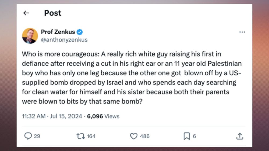The height and width of the screenshot is (151, 269).
Task: Click the repost count 164
Action: click(91, 136)
